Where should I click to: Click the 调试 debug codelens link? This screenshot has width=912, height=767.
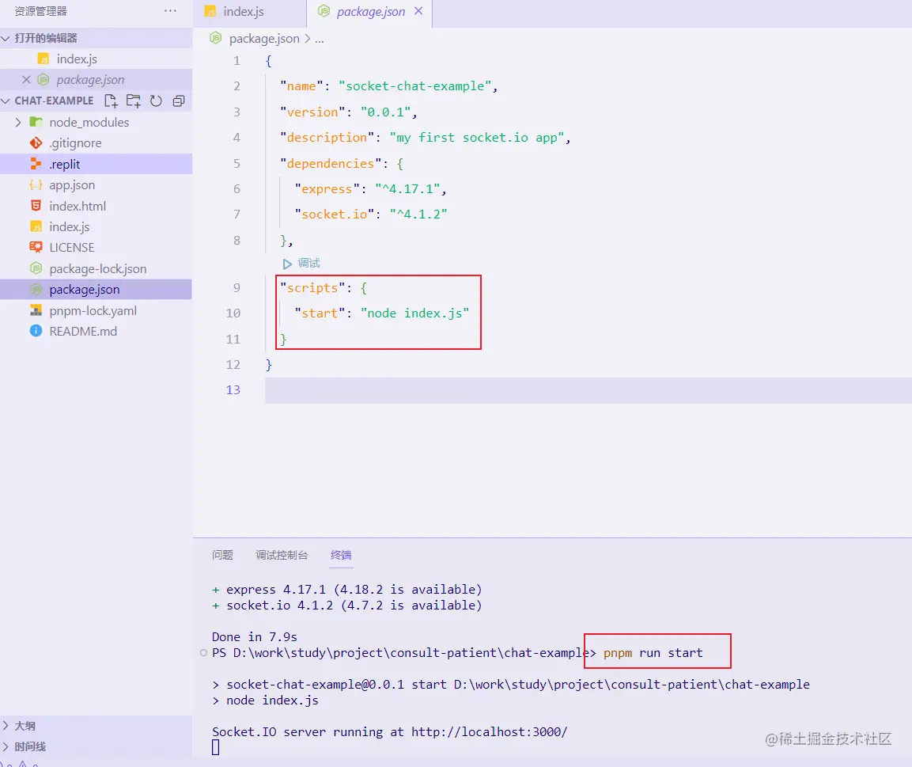(x=308, y=264)
